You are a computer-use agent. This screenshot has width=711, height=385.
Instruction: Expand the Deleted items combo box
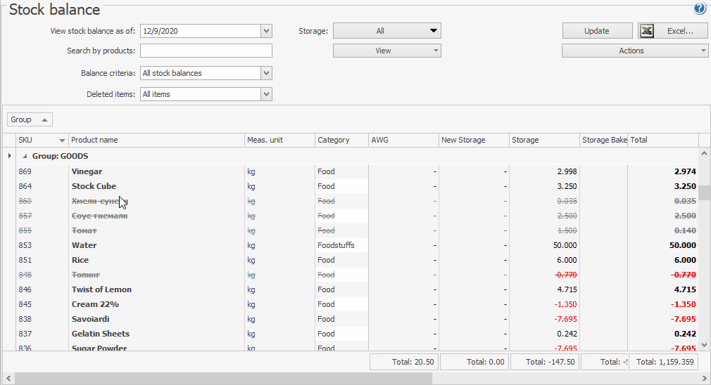click(266, 94)
